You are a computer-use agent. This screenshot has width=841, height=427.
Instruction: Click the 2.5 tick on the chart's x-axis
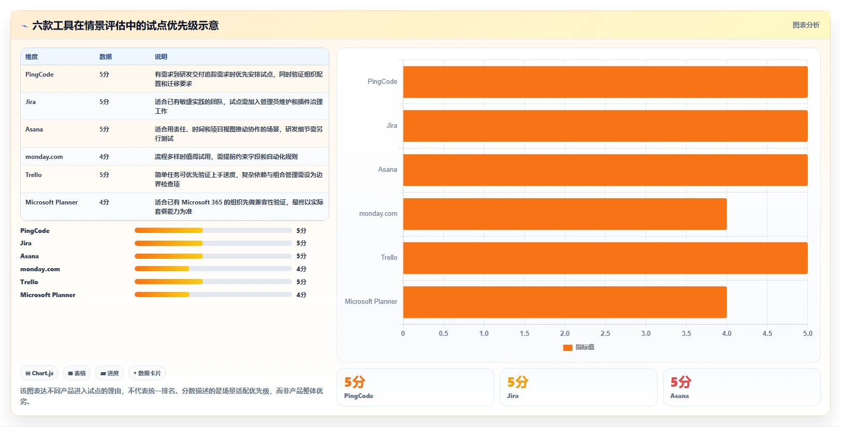pos(605,334)
